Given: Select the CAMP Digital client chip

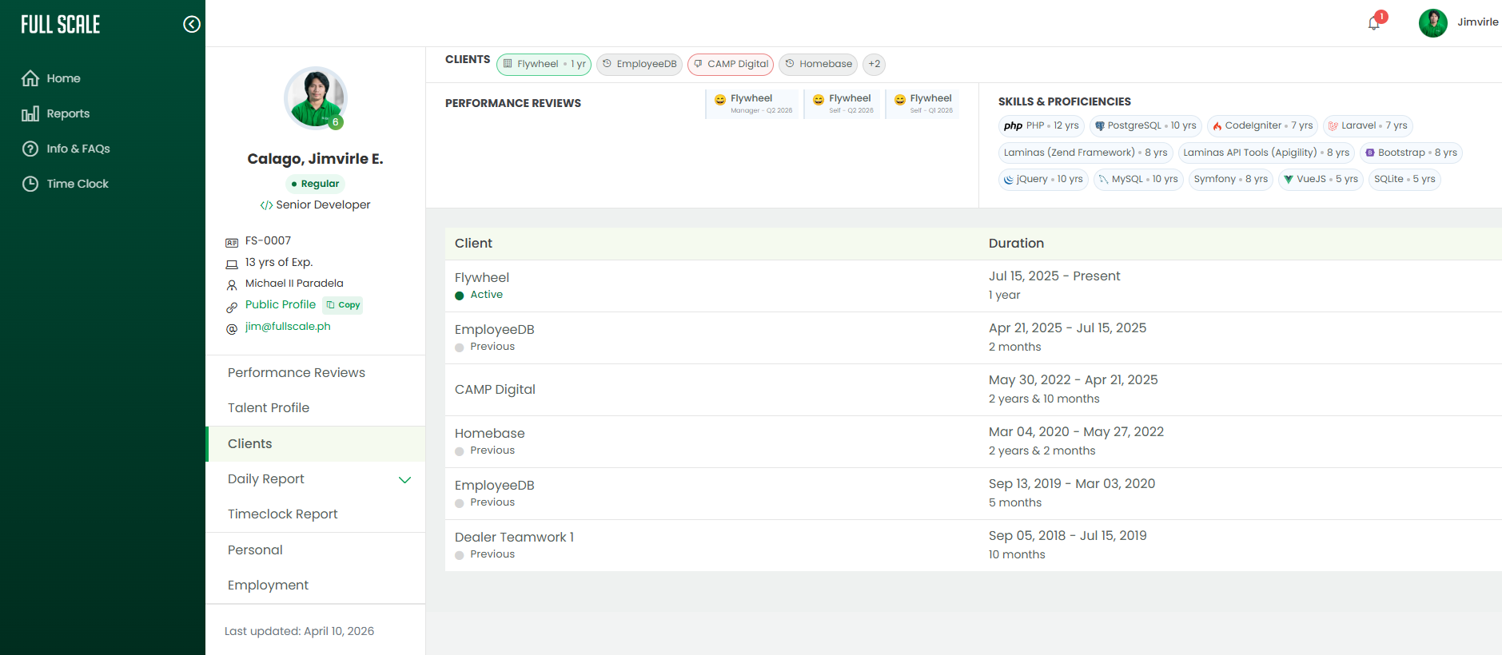Looking at the screenshot, I should pyautogui.click(x=731, y=64).
